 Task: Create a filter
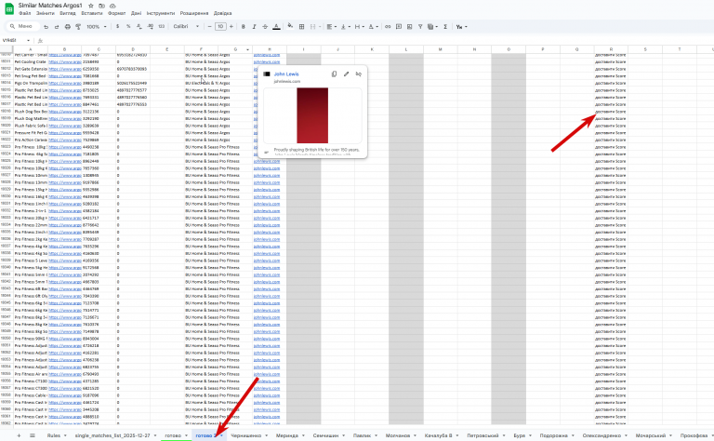(x=420, y=26)
